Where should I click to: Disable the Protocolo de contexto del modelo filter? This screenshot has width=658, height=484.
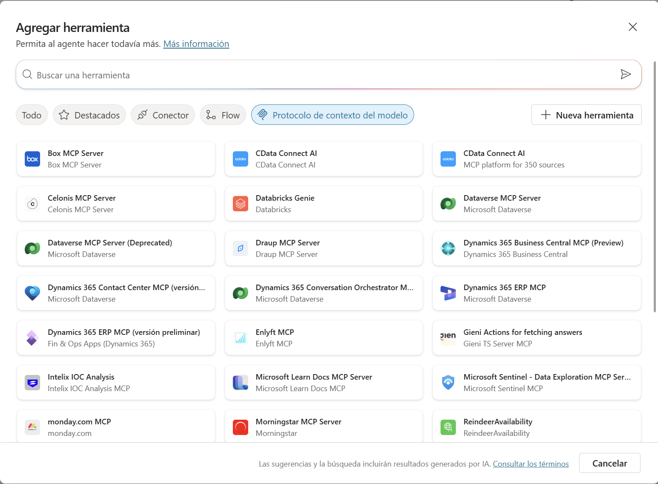pyautogui.click(x=332, y=115)
